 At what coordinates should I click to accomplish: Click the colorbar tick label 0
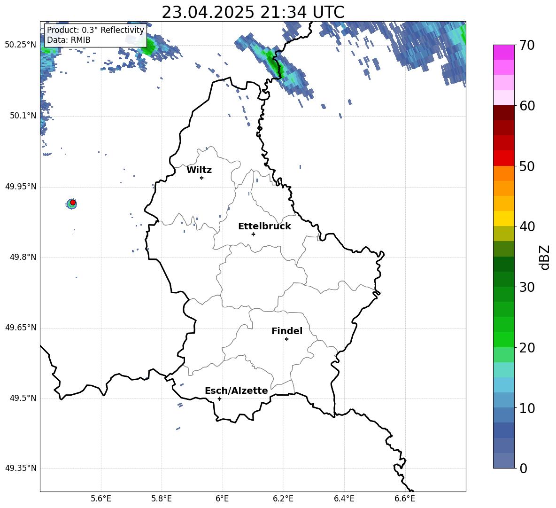[523, 468]
